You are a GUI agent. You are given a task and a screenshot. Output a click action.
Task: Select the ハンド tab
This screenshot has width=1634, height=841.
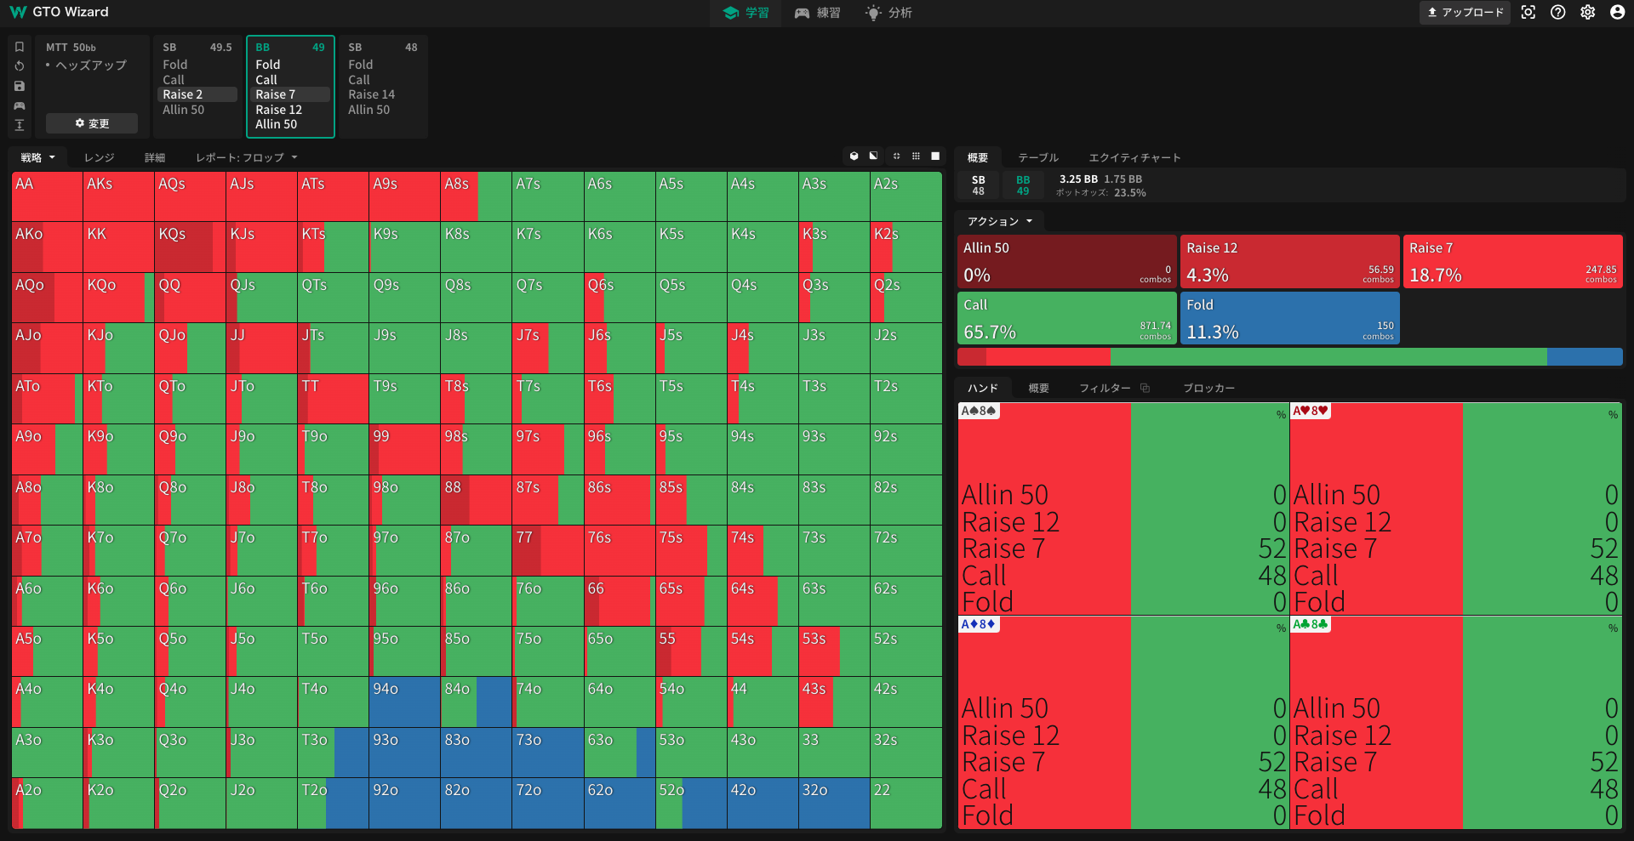(x=982, y=388)
